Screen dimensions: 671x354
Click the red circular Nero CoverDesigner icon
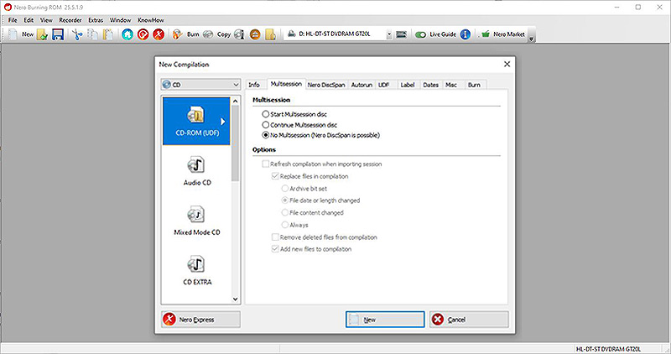(x=143, y=34)
